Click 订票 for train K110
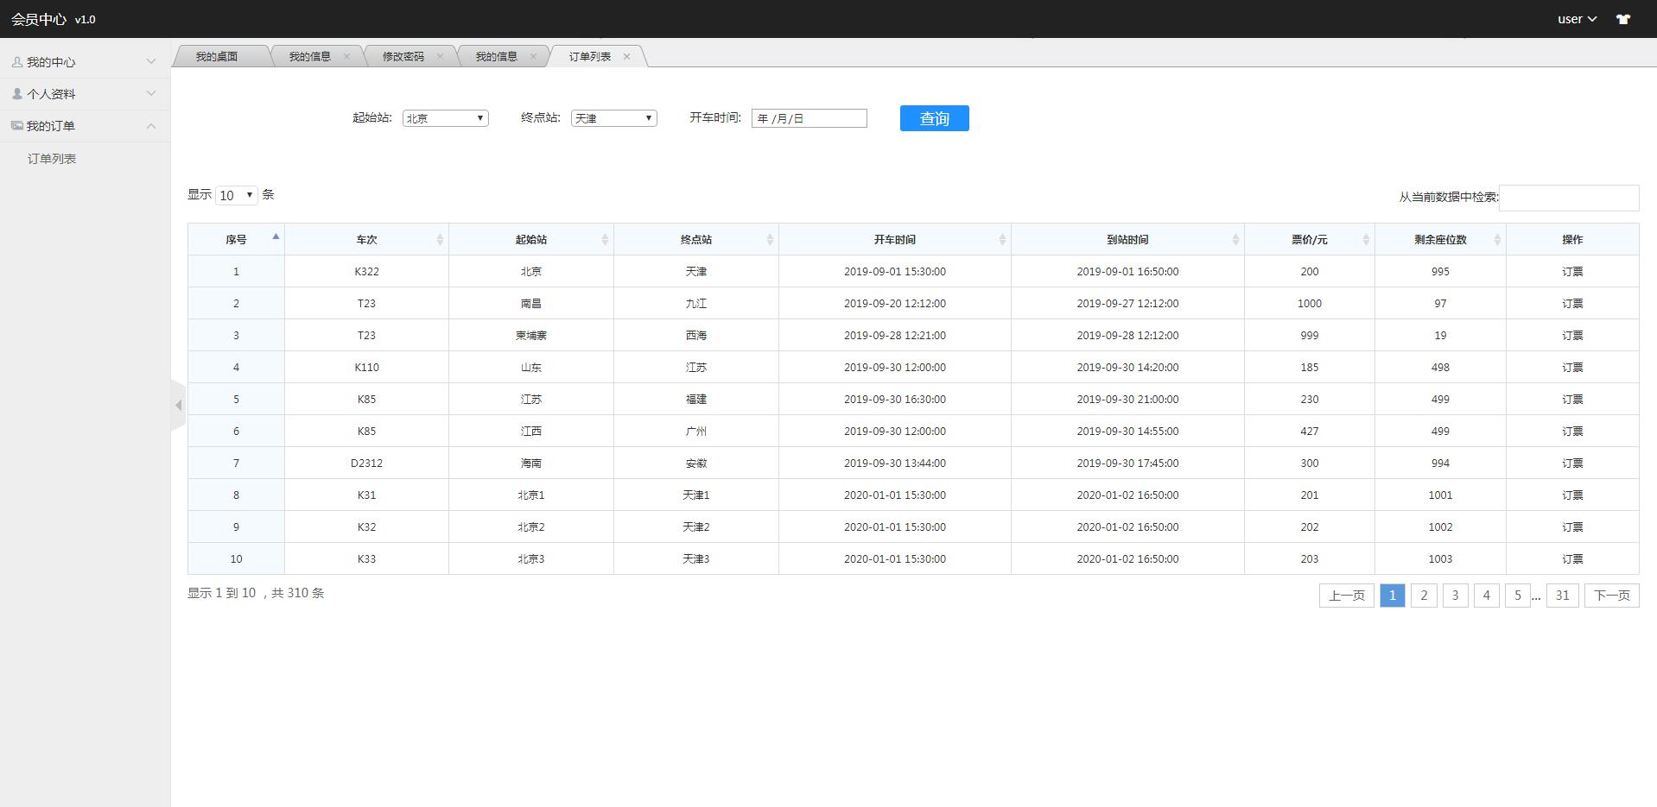This screenshot has height=807, width=1657. (1572, 368)
